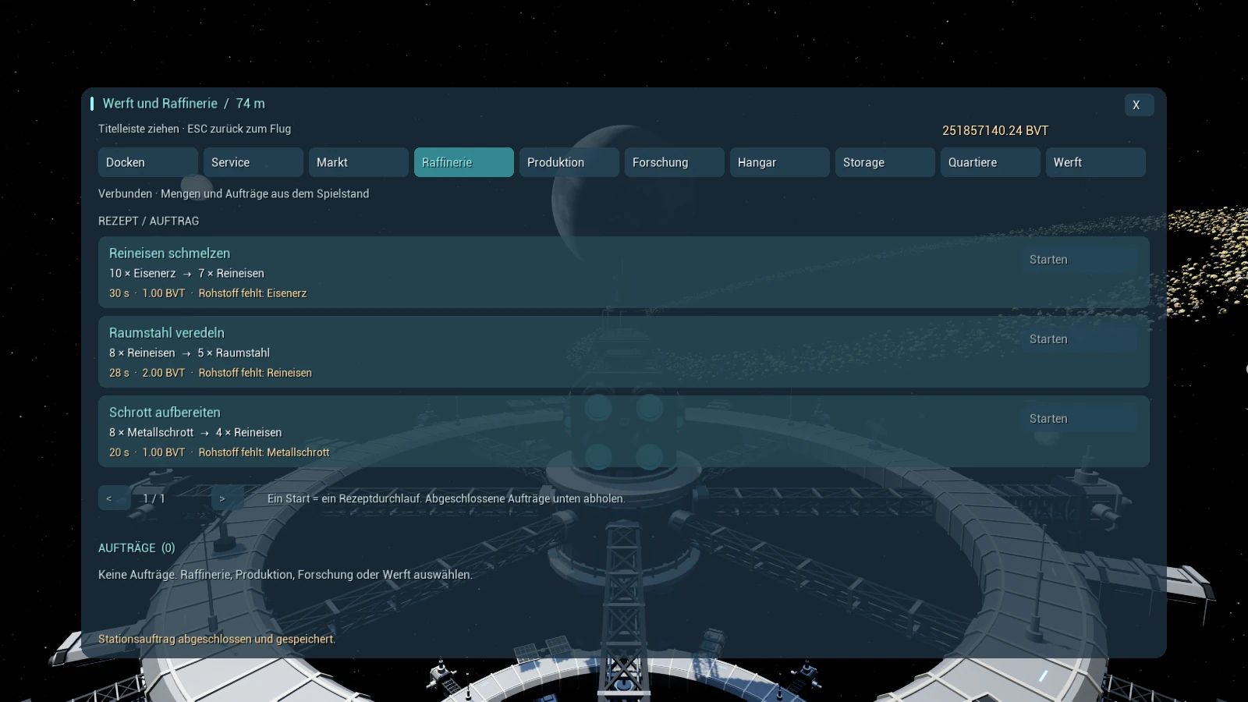
Task: Click the page indicator '1 / 1'
Action: 154,498
